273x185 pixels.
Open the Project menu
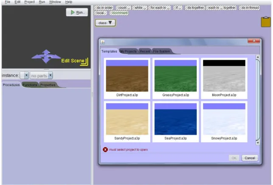(29, 2)
